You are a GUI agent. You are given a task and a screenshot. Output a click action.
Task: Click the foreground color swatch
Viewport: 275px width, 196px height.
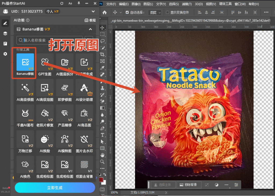point(101,180)
